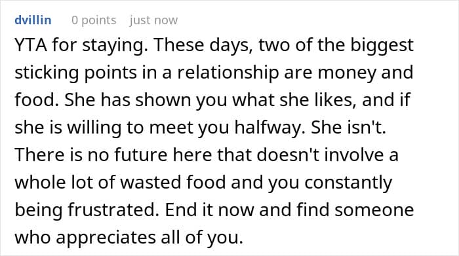The image size is (459, 256).
Task: Click the words "money and" in the comment
Action: coord(365,73)
